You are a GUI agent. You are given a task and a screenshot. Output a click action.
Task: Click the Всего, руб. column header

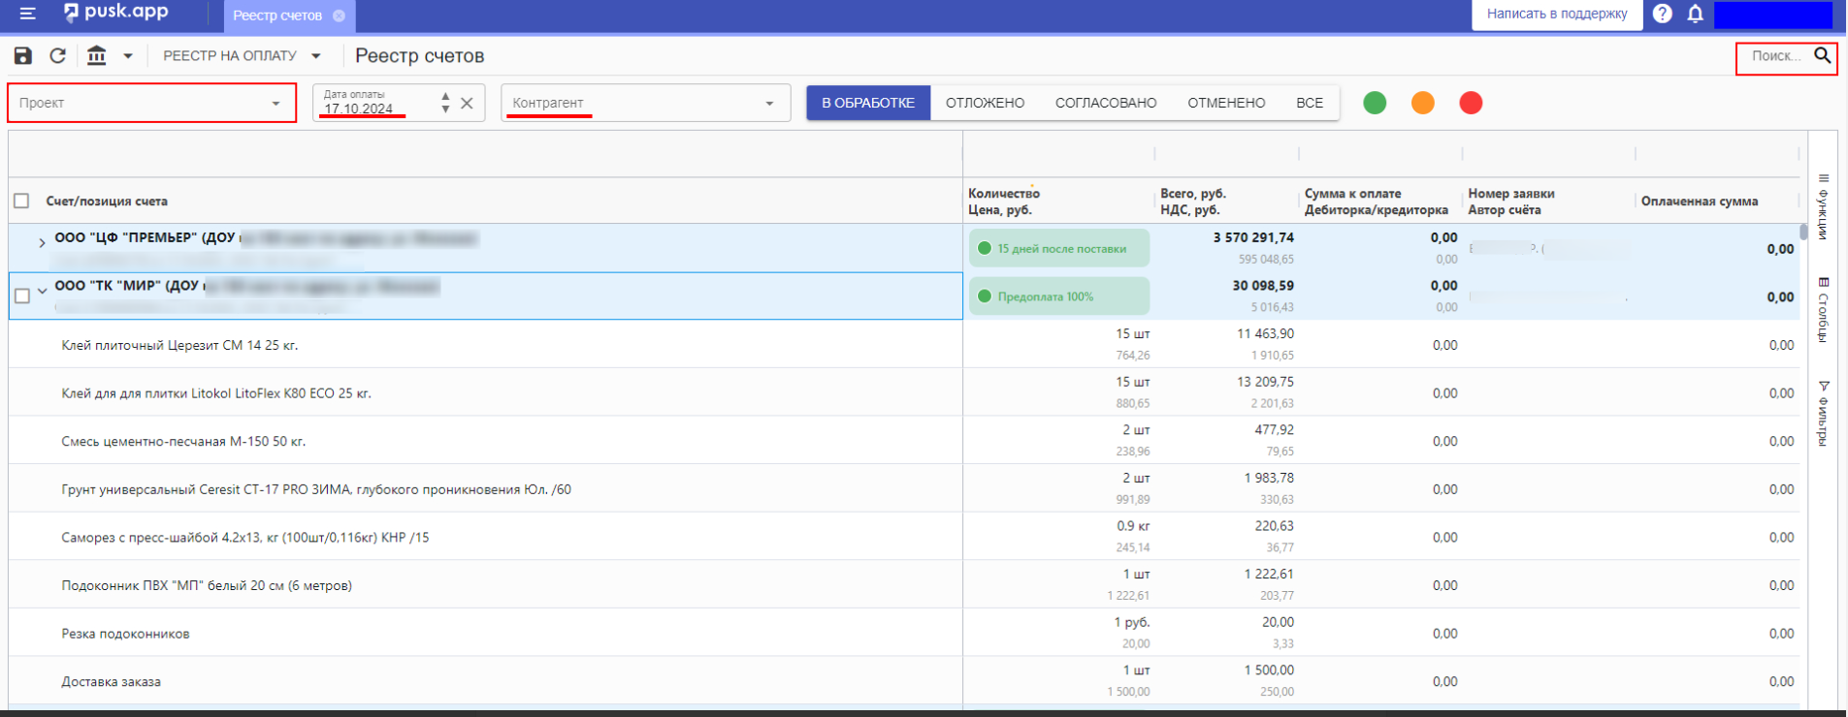(1193, 202)
